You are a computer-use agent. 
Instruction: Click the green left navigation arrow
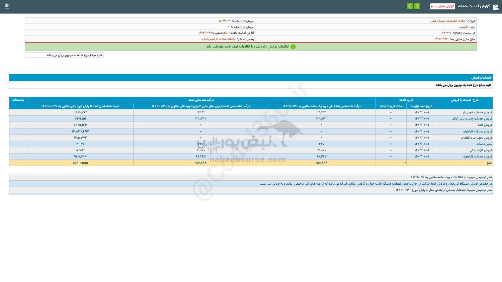pos(409,6)
